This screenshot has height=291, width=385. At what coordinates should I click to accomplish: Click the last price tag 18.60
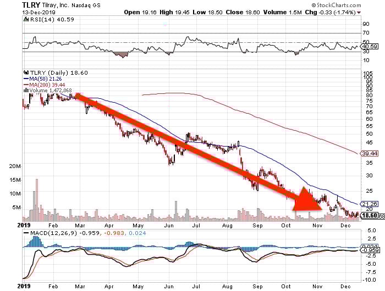(x=370, y=215)
